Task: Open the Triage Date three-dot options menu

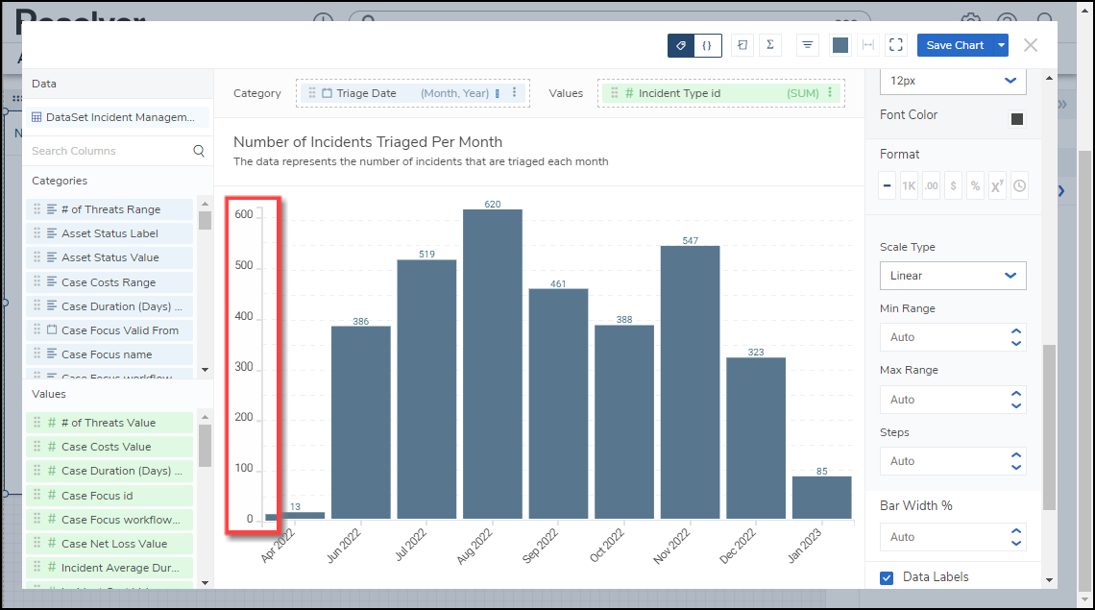Action: point(515,93)
